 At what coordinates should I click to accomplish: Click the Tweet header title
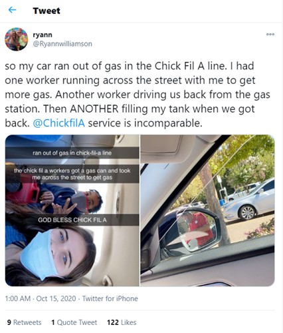(47, 11)
